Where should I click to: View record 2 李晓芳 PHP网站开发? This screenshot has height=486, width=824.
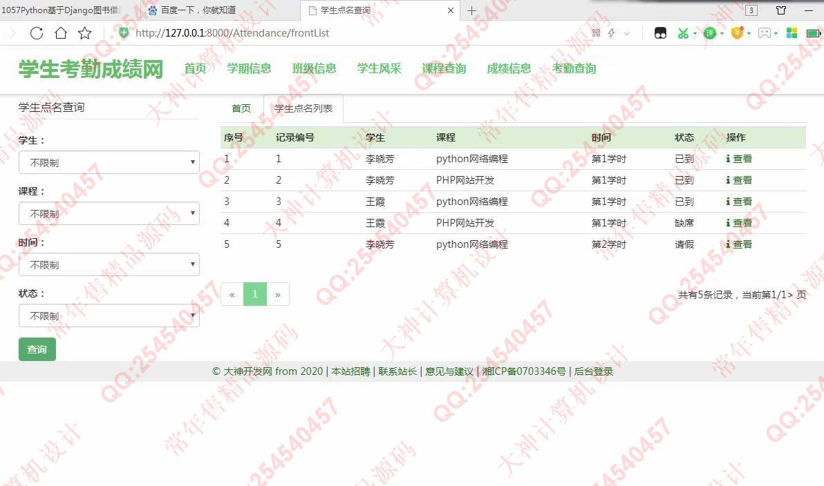739,180
